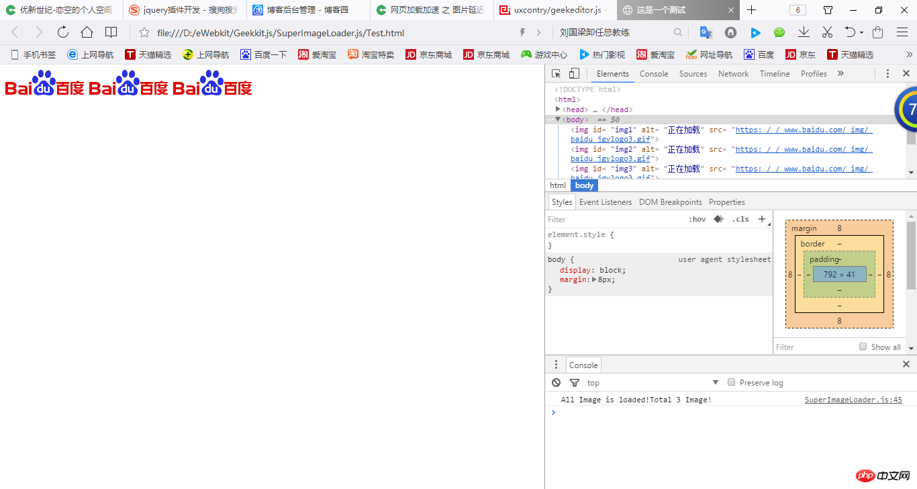
Task: Open the translate extension icon
Action: click(x=706, y=32)
